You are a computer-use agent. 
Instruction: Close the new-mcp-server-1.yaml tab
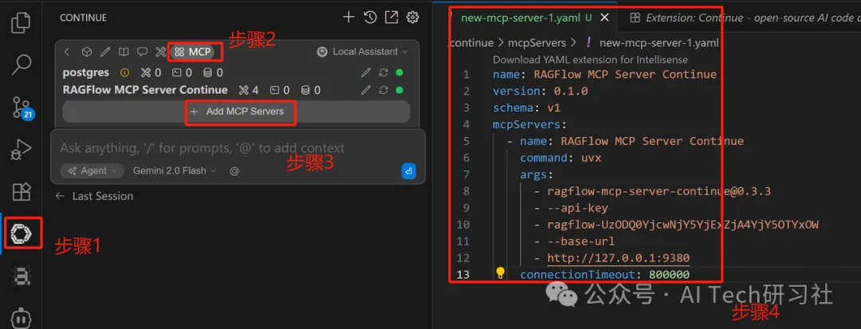[x=604, y=18]
